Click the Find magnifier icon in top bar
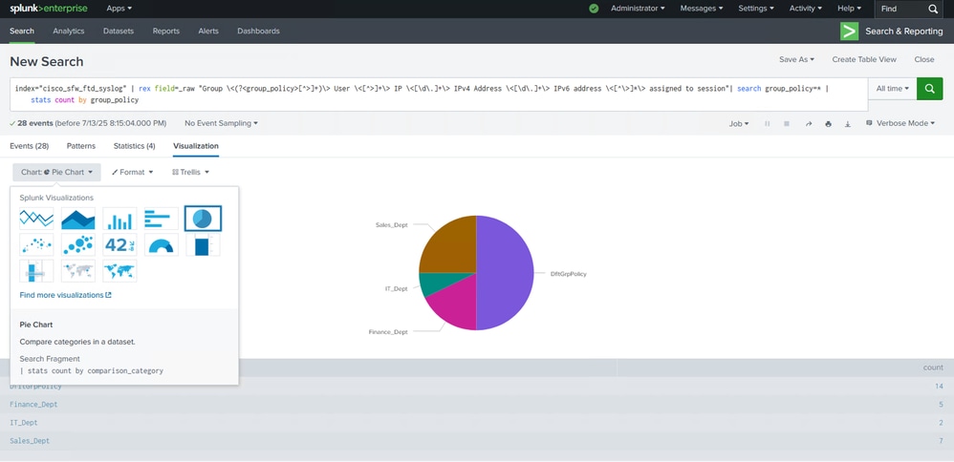Image resolution: width=954 pixels, height=462 pixels. click(933, 10)
